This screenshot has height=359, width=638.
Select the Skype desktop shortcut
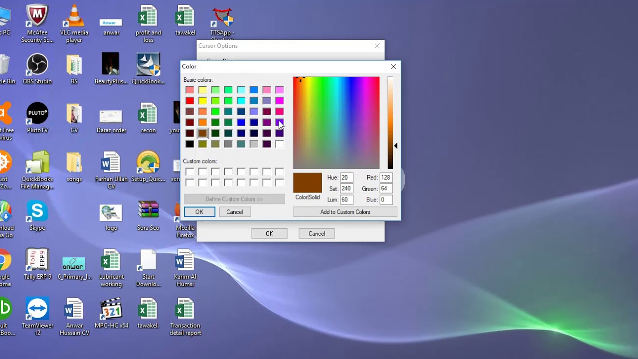click(x=37, y=215)
